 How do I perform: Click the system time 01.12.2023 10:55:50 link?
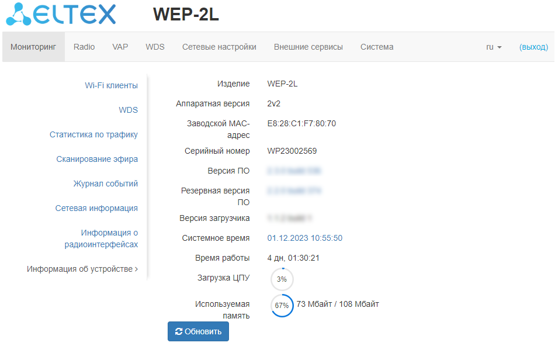[x=305, y=238]
